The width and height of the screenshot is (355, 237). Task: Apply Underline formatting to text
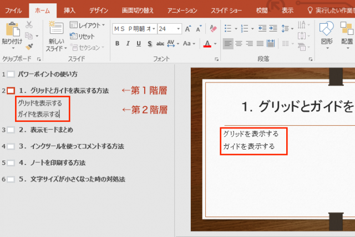139,43
